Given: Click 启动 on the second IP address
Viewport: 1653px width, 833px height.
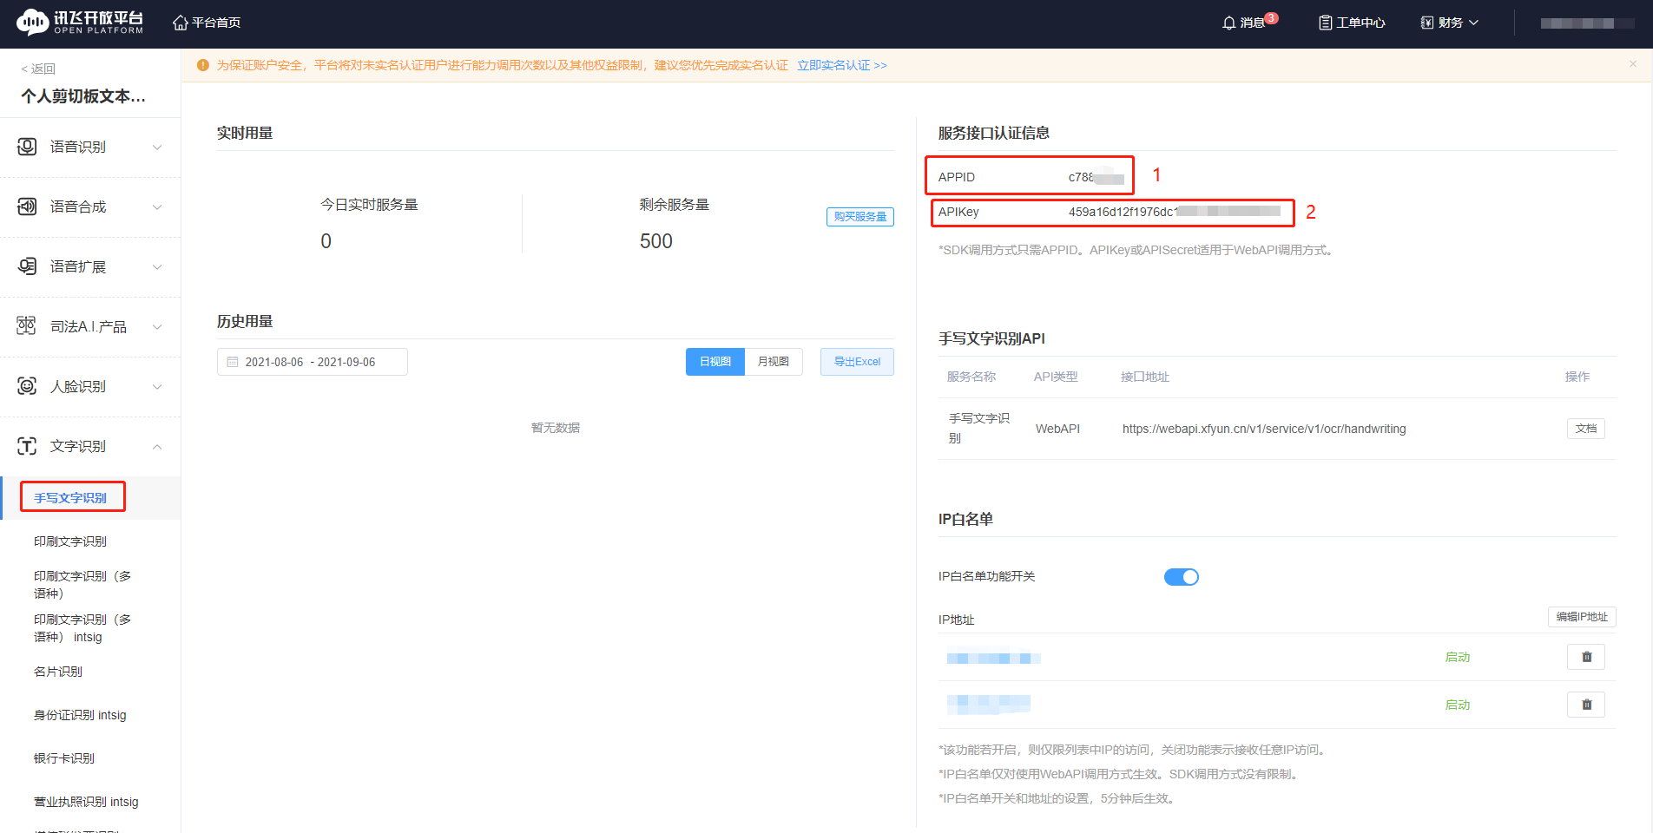Looking at the screenshot, I should coord(1458,705).
